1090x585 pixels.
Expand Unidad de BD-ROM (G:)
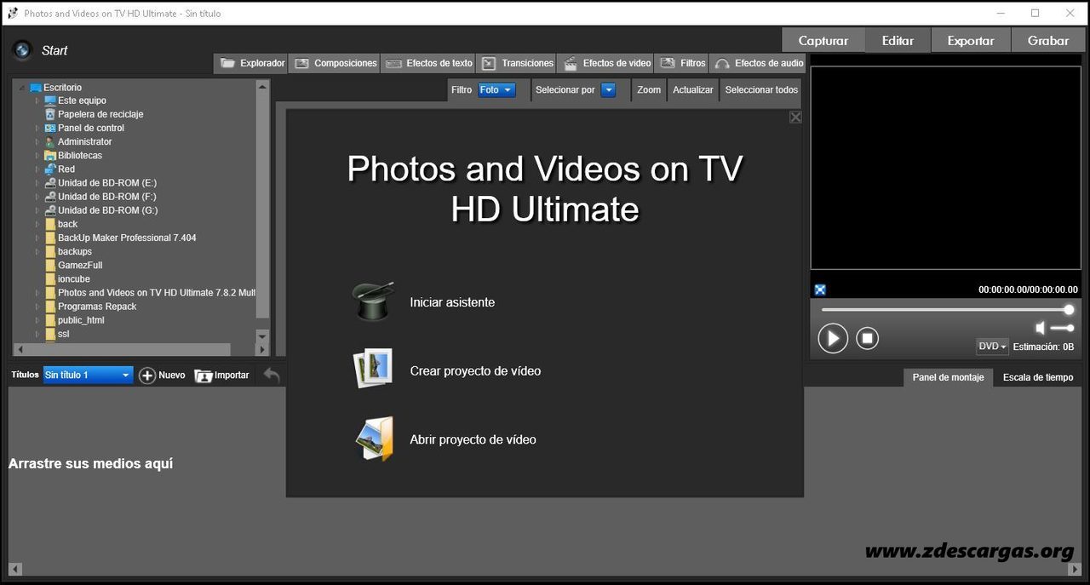click(x=37, y=210)
